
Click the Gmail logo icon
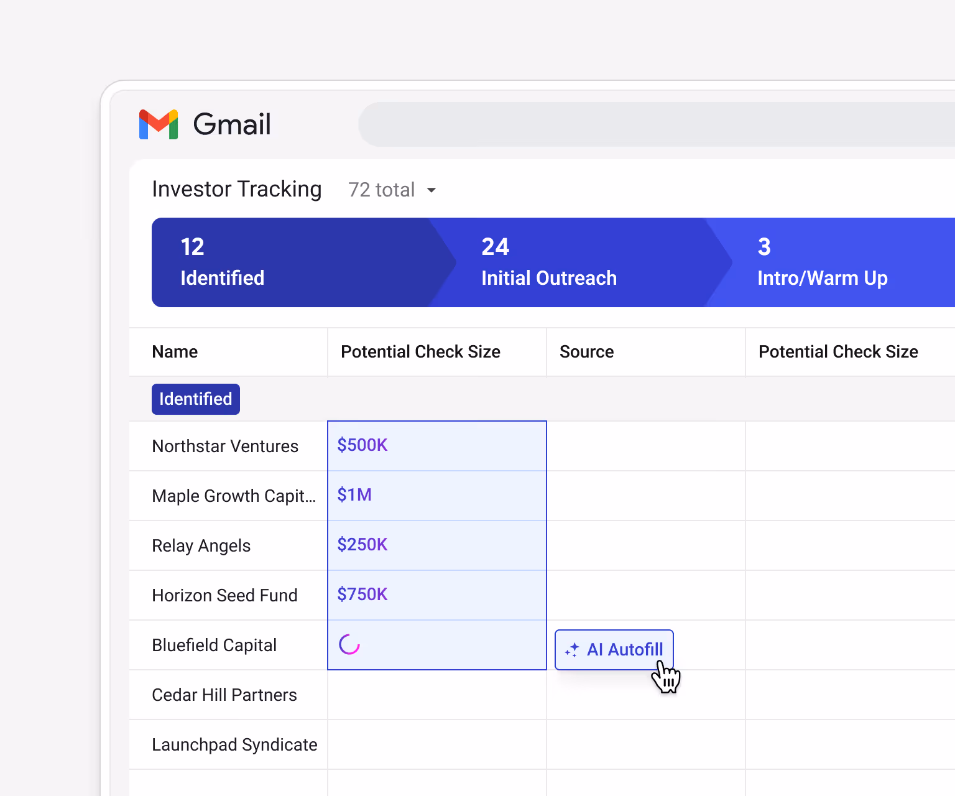click(x=159, y=124)
